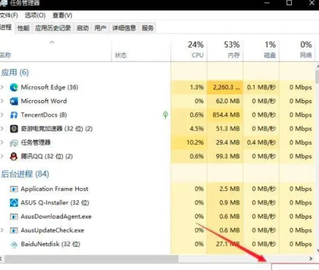Click Edge's 1.3% CPU cell
Image resolution: width=319 pixels, height=270 pixels.
tap(189, 87)
